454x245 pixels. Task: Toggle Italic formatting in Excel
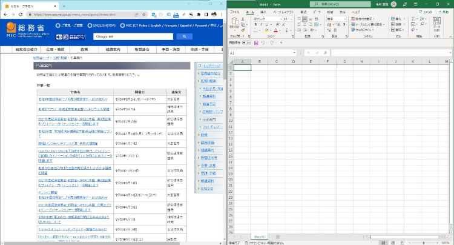(261, 25)
